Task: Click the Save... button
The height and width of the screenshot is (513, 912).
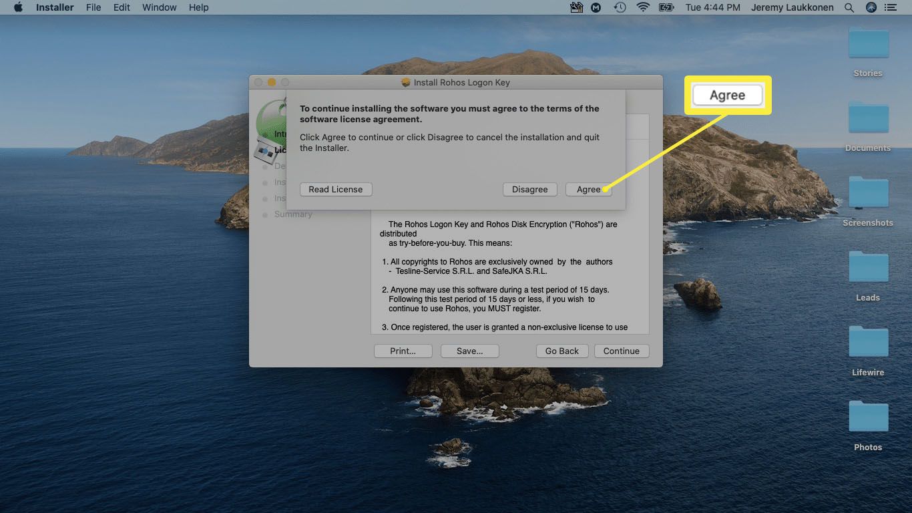Action: tap(469, 351)
